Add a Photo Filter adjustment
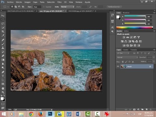 (x=133, y=41)
